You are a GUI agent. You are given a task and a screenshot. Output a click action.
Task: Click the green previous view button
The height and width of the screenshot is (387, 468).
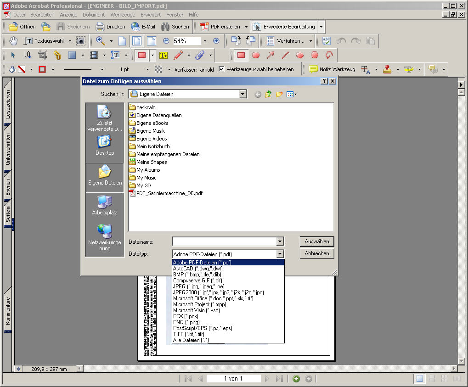click(296, 379)
